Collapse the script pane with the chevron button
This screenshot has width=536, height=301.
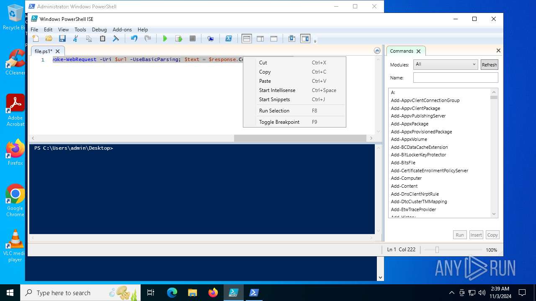point(377,51)
